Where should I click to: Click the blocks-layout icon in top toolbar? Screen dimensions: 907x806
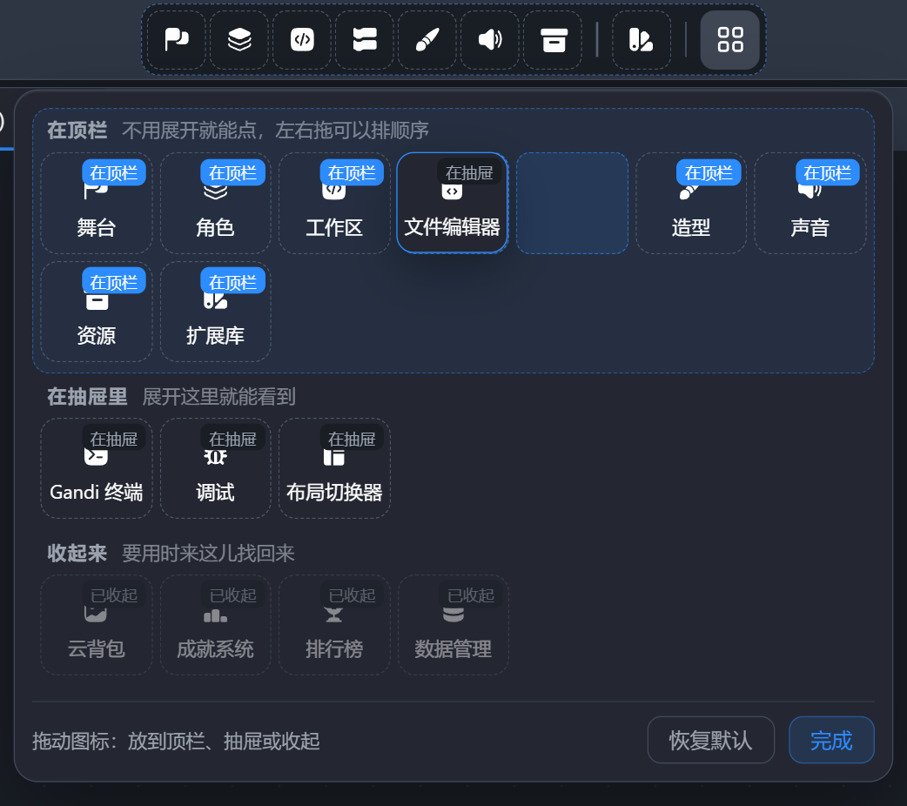(x=365, y=40)
